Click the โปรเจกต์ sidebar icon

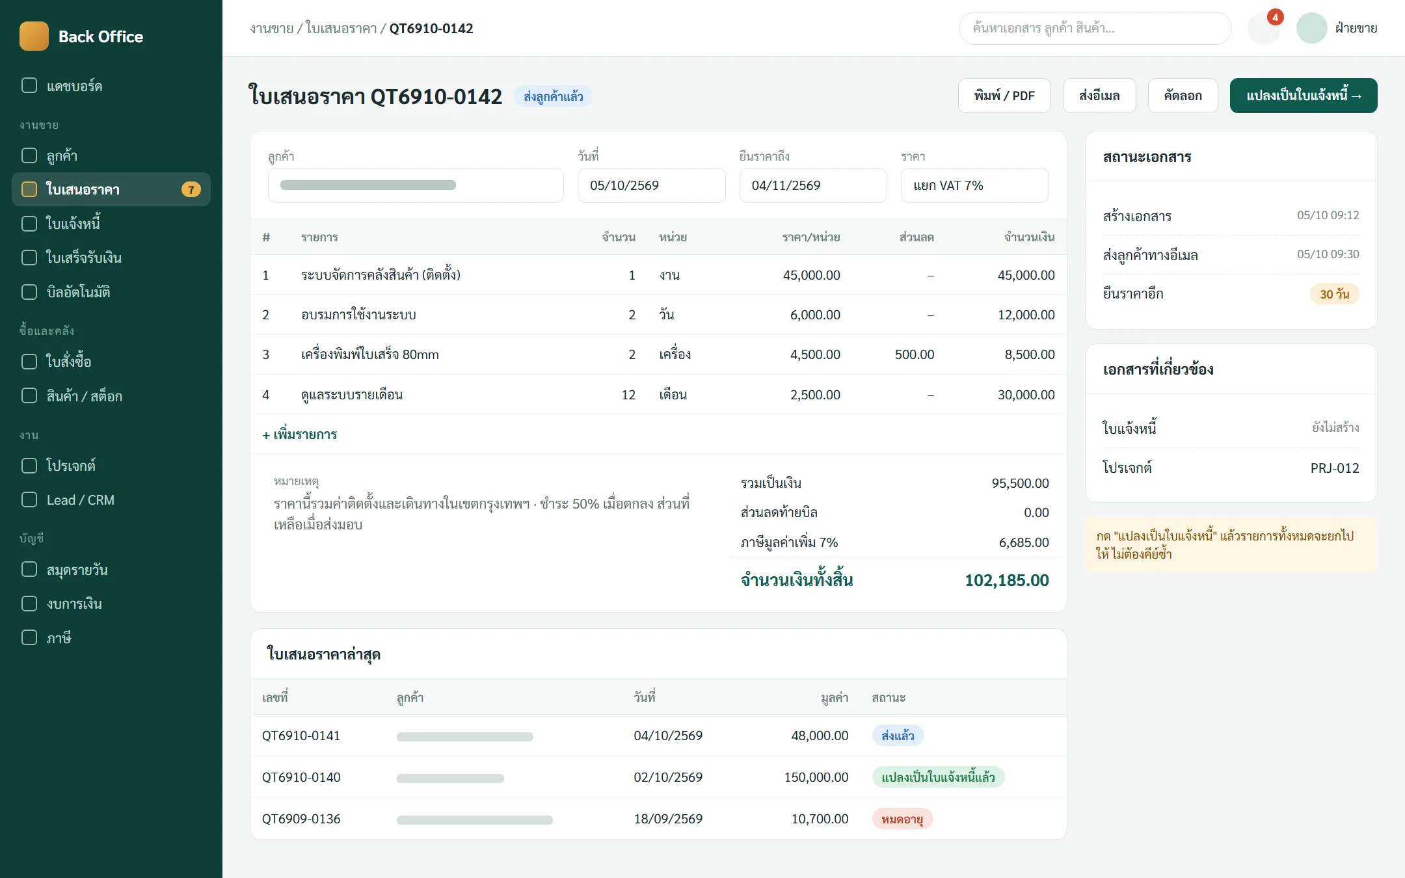coord(29,466)
